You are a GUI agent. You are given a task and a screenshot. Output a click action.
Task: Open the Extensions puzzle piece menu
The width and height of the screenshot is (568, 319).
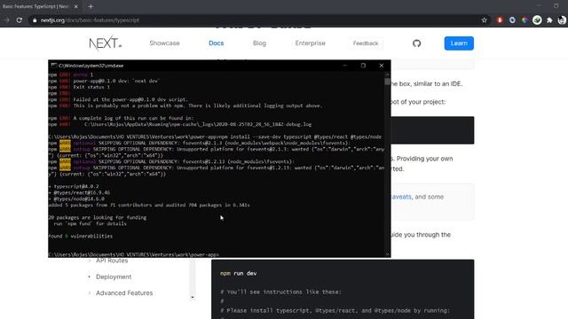549,20
